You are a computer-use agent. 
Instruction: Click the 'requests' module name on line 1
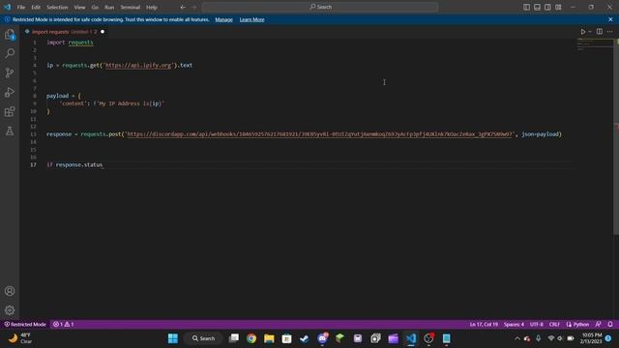click(81, 43)
